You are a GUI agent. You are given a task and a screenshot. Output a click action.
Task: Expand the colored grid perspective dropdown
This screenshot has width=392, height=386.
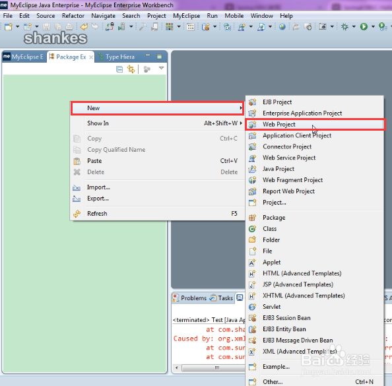click(x=179, y=26)
